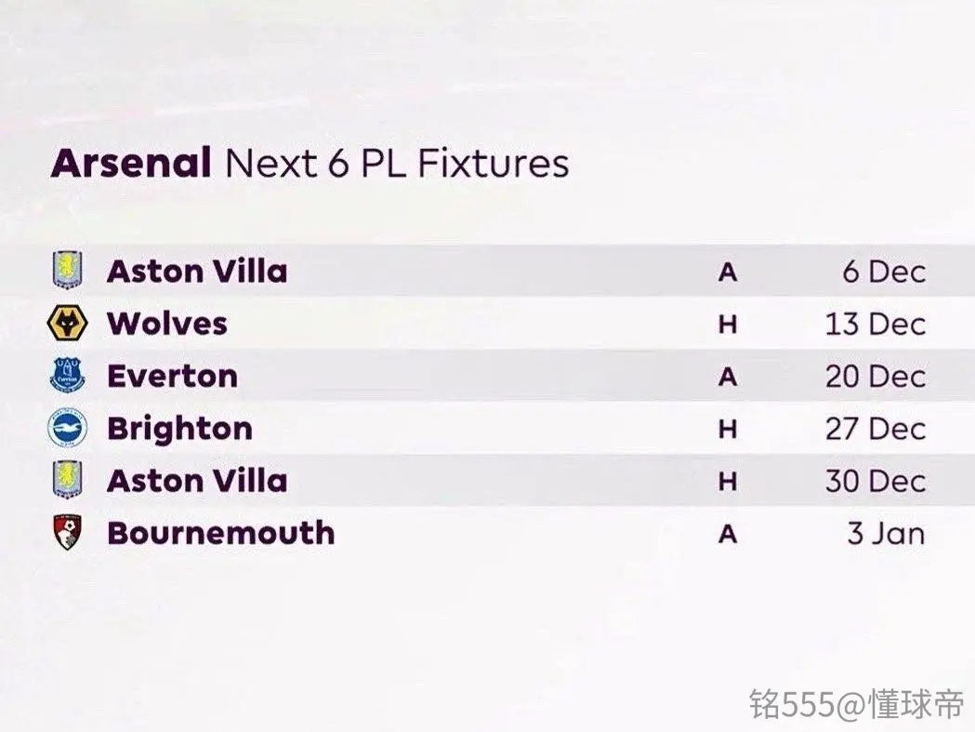
Task: Click the Aston Villa crest on 6 Dec row
Action: 68,270
